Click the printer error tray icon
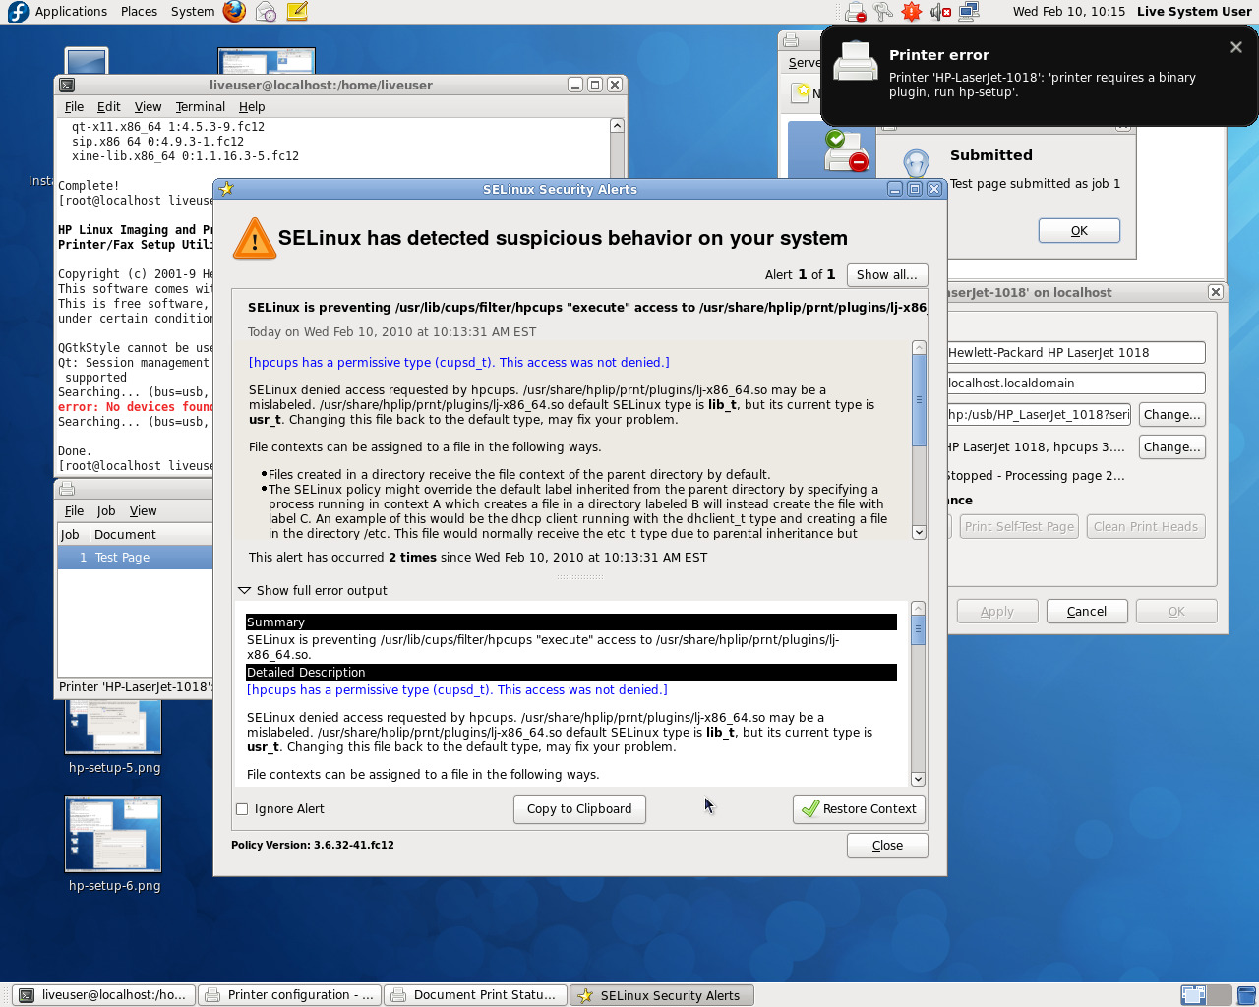Screen dimensions: 1259x1007 pos(855,12)
